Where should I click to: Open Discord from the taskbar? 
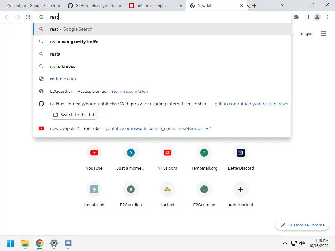pos(68,243)
